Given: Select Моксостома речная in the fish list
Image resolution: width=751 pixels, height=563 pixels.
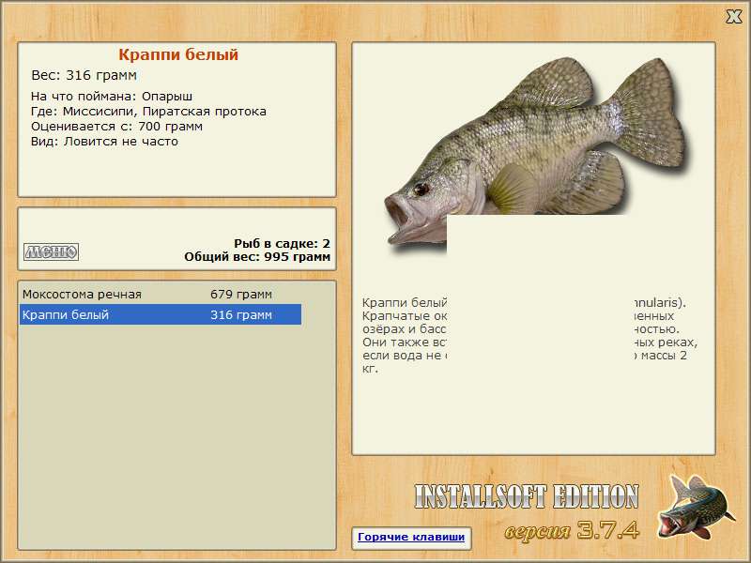Looking at the screenshot, I should (x=161, y=294).
